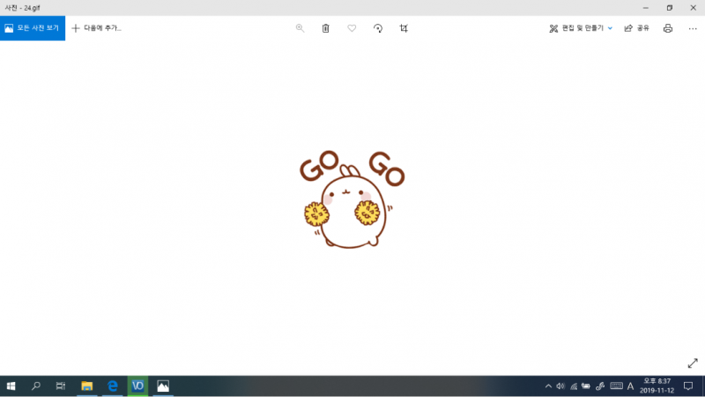Delete the photo with trash icon
Viewport: 705px width, 397px height.
325,28
